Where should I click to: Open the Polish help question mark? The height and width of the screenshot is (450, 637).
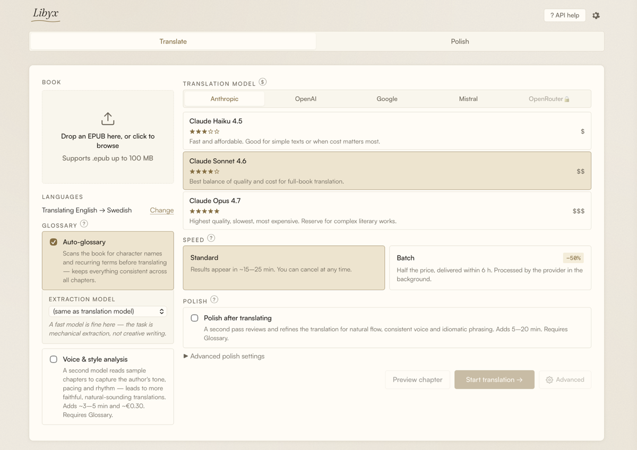pyautogui.click(x=214, y=299)
